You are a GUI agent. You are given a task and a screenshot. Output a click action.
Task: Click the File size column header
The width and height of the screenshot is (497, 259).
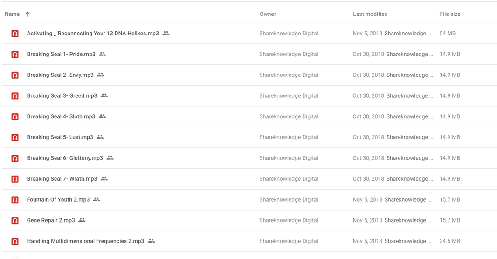[450, 14]
